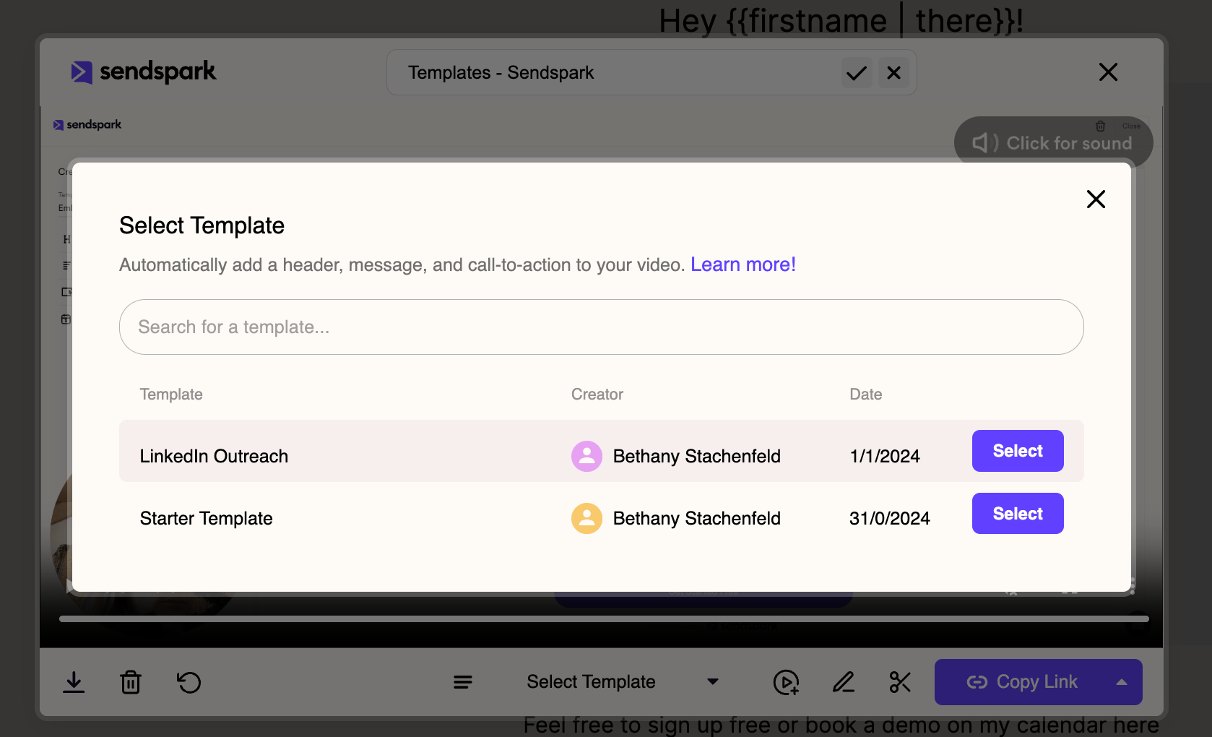Open the Learn more! link
This screenshot has height=737, width=1212.
click(743, 264)
